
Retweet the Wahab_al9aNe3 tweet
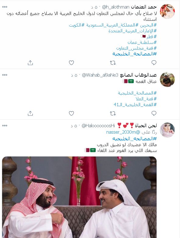tap(113, 114)
